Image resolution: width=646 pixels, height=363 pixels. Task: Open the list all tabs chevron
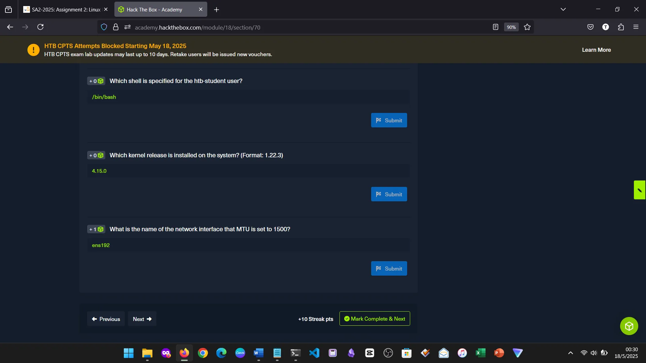(563, 9)
